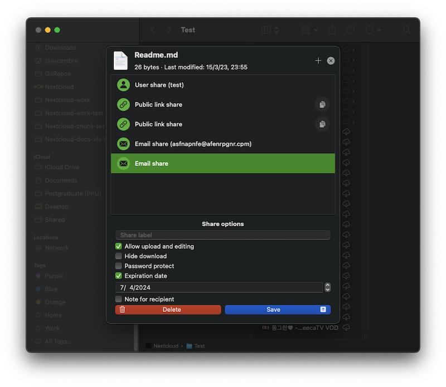This screenshot has width=446, height=387.
Task: Copy the first public link to clipboard
Action: 322,104
